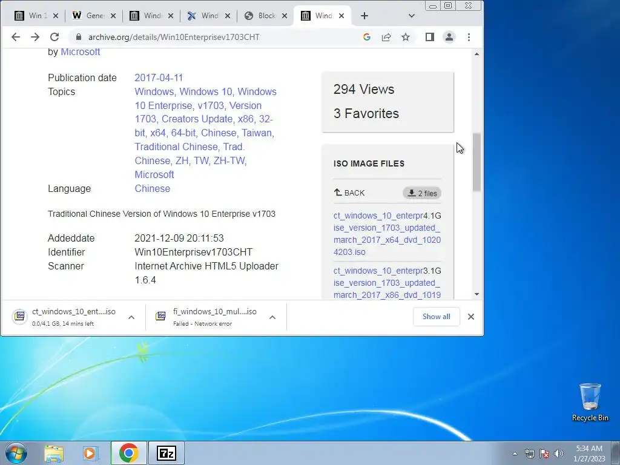This screenshot has width=620, height=465.
Task: Open Google search icon in address bar
Action: (366, 37)
